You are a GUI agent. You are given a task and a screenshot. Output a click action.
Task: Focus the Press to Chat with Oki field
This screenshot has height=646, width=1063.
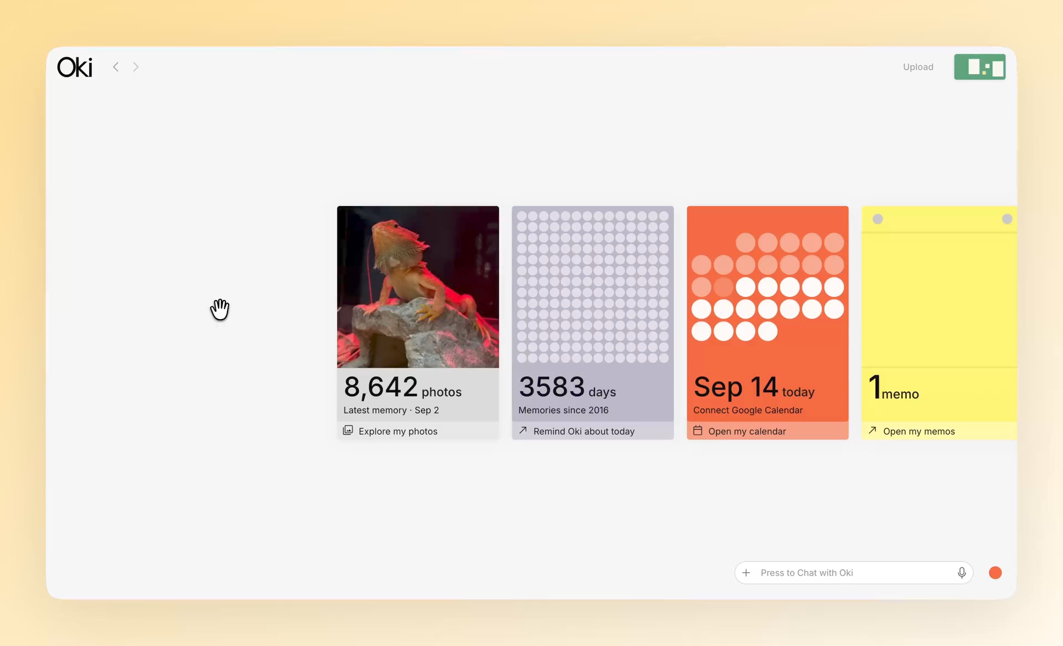point(853,573)
